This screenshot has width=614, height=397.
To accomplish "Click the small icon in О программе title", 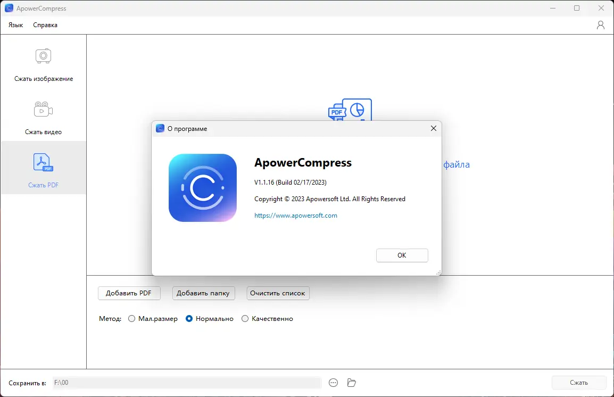I will [x=160, y=128].
